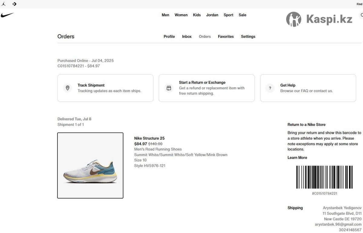Image resolution: width=363 pixels, height=233 pixels.
Task: Open the Men menu
Action: 165,15
